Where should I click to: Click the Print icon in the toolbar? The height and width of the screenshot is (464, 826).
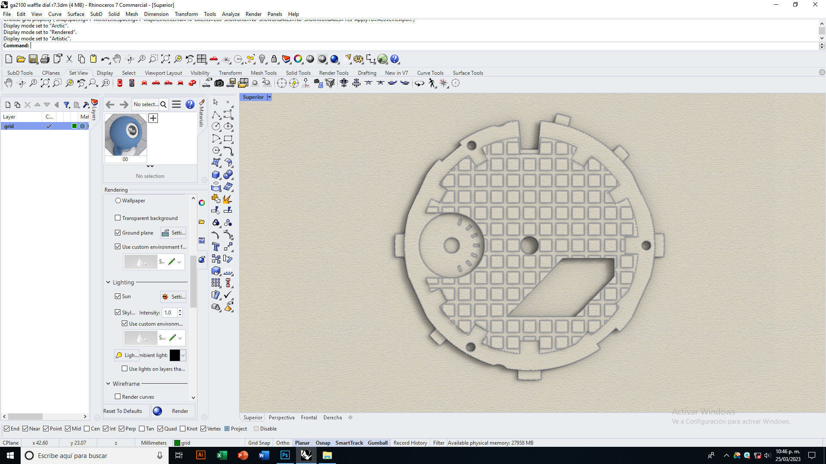[x=45, y=59]
